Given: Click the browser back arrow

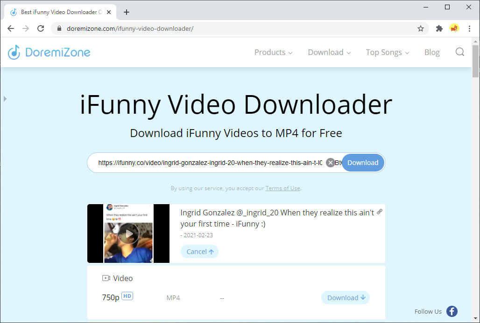Looking at the screenshot, I should coord(11,28).
